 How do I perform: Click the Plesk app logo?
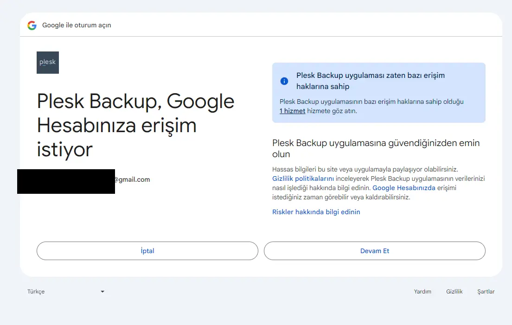tap(48, 63)
